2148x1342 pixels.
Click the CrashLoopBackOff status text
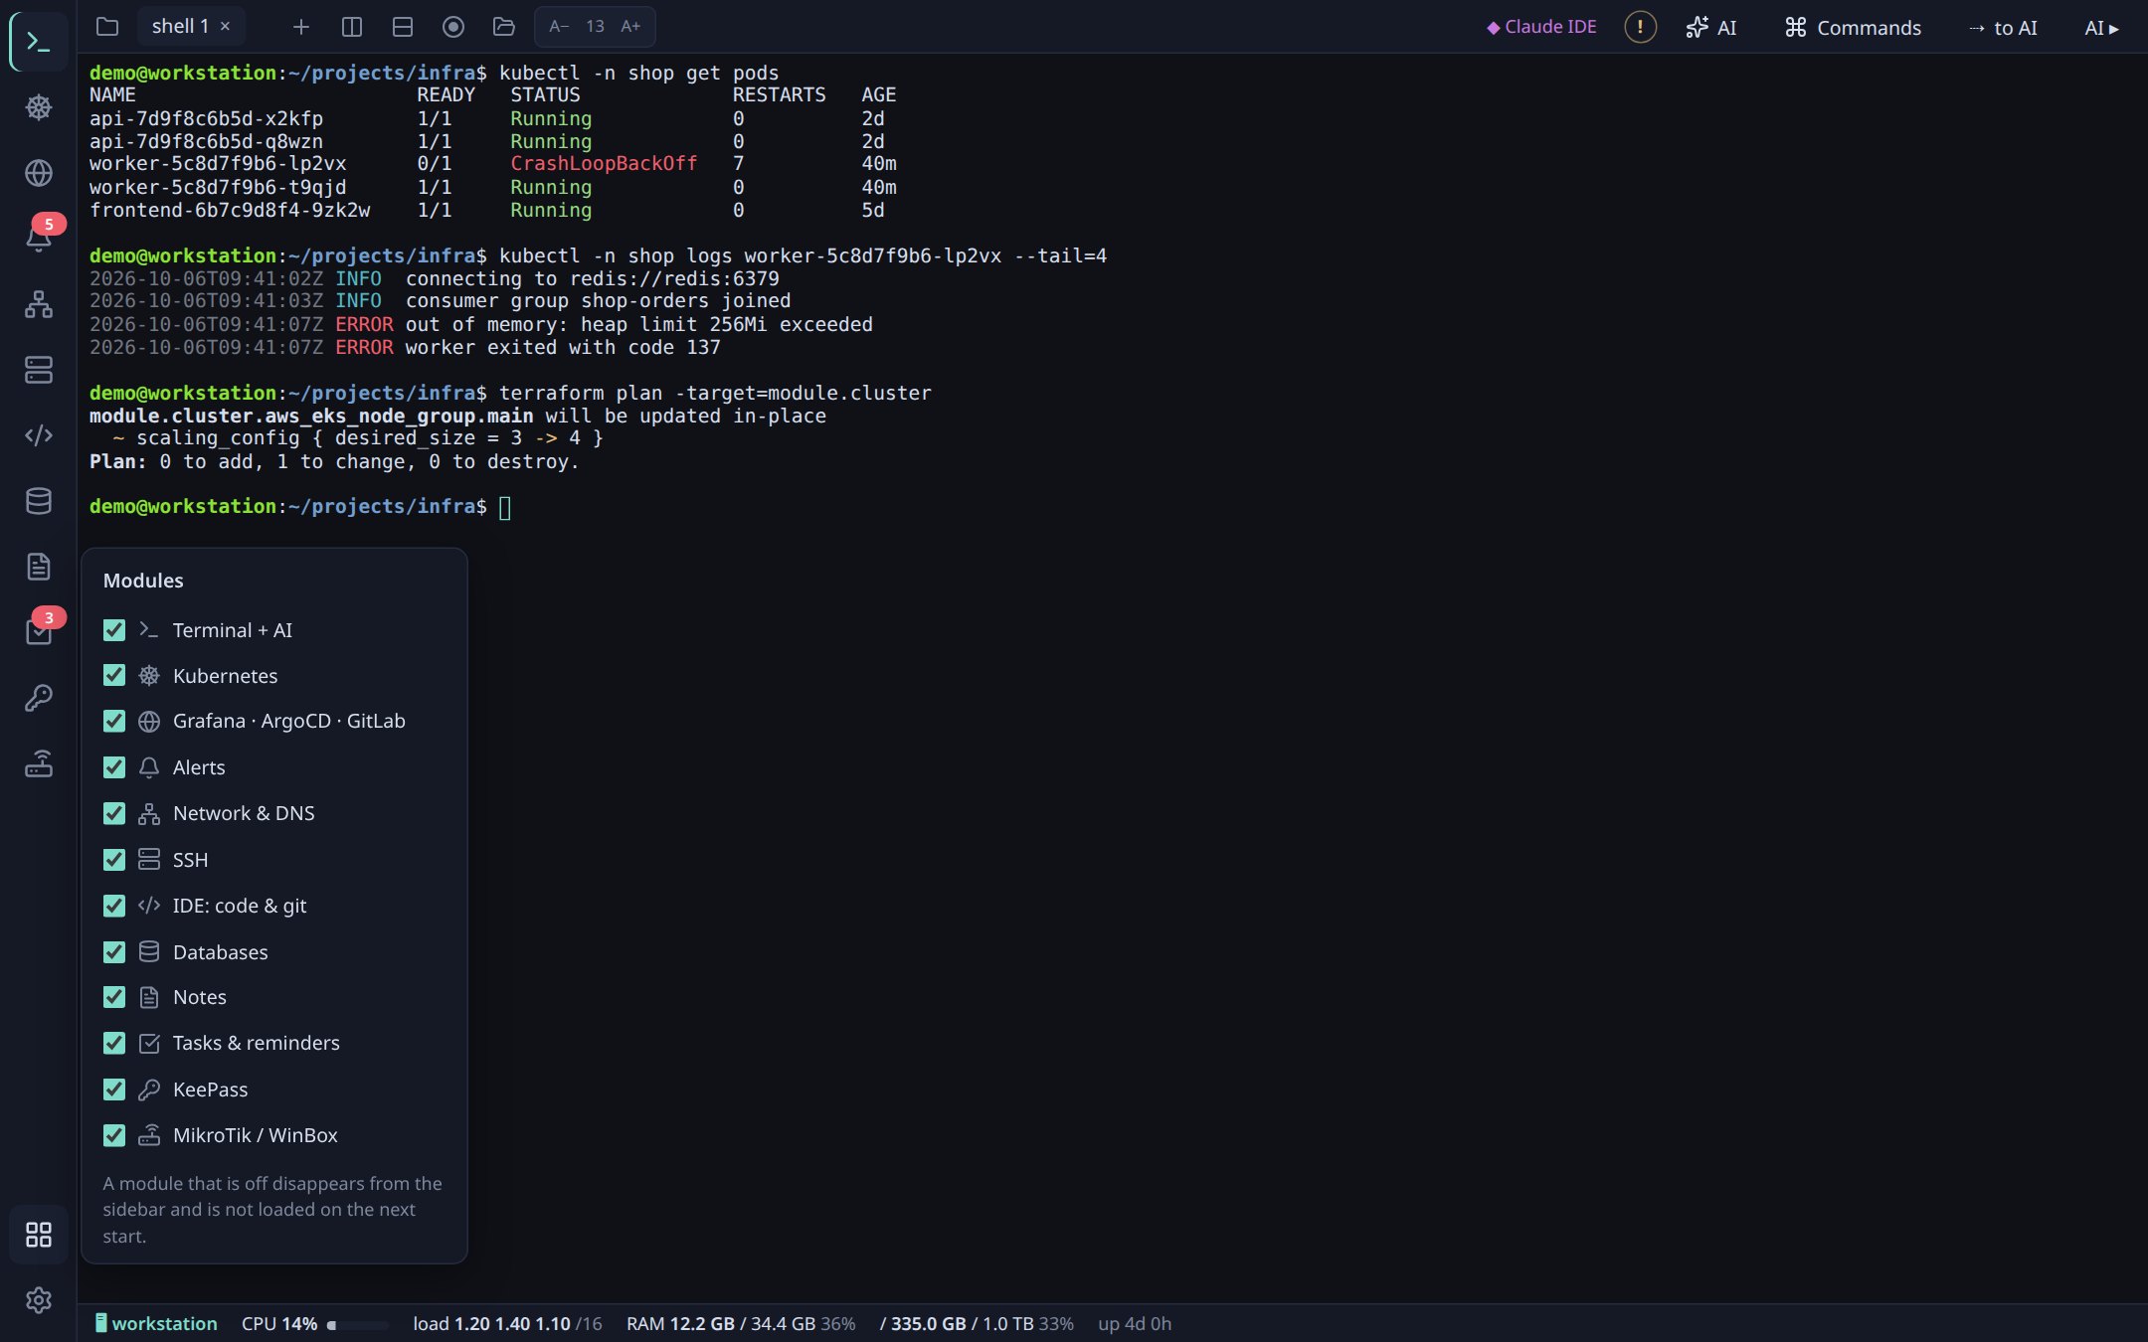(x=604, y=164)
